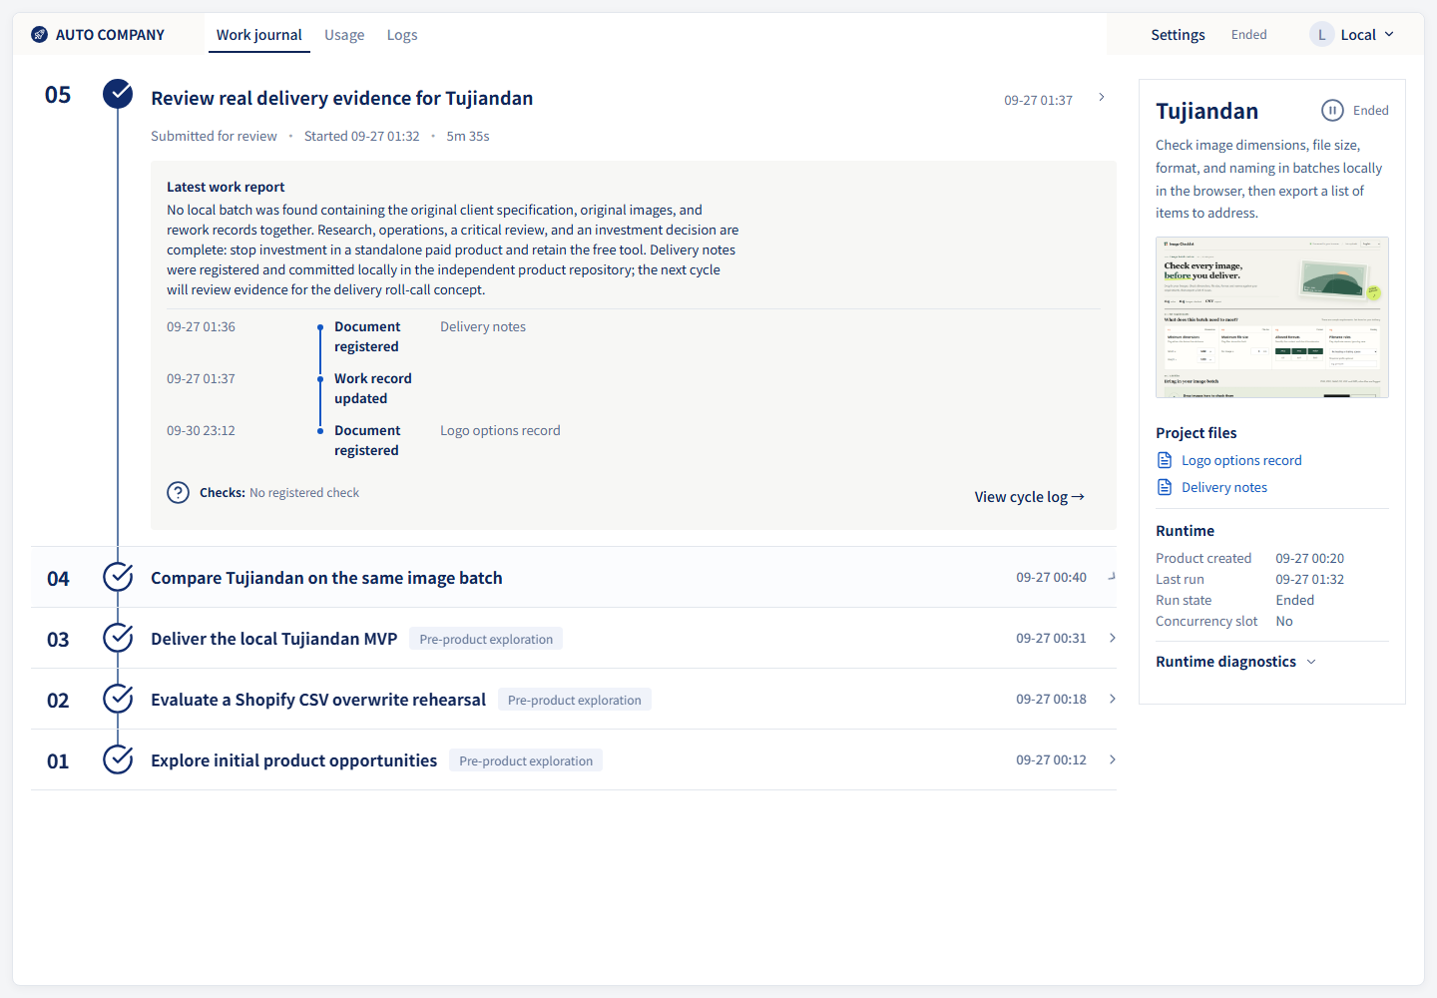This screenshot has width=1437, height=998.
Task: Click the Pre-product exploration tag on cycle 02
Action: pos(575,700)
